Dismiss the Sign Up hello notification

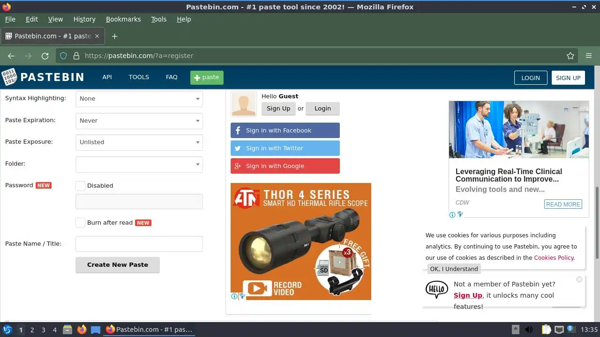579,279
